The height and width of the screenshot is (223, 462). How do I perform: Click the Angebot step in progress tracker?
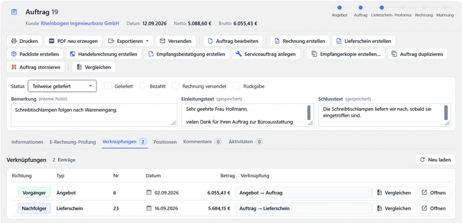pyautogui.click(x=340, y=11)
